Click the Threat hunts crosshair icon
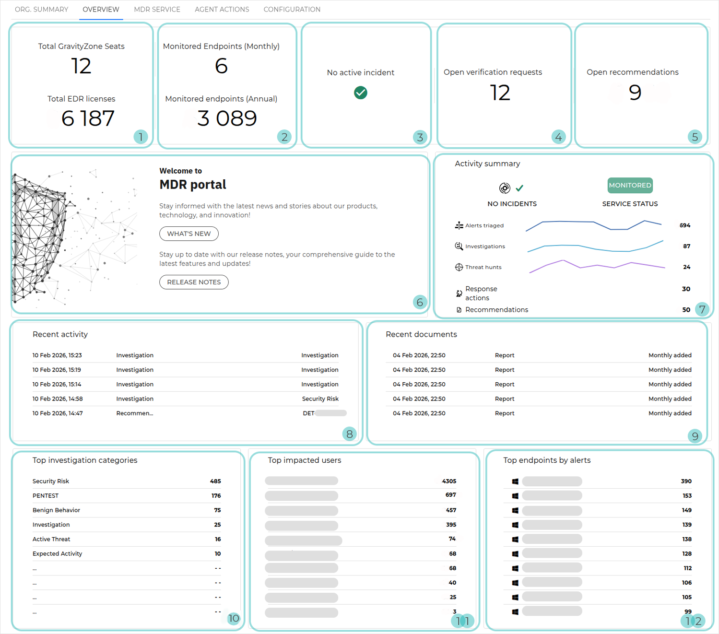This screenshot has height=634, width=719. point(459,267)
